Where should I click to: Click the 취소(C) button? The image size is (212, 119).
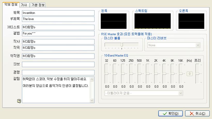pyautogui.click(x=197, y=114)
